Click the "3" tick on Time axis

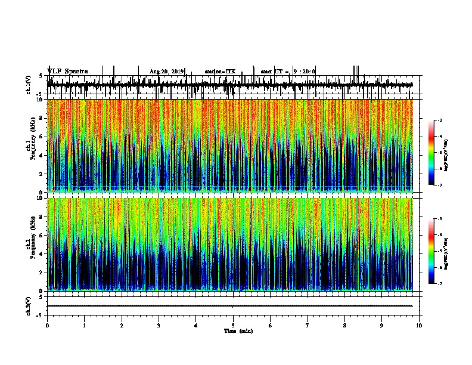[x=159, y=326]
